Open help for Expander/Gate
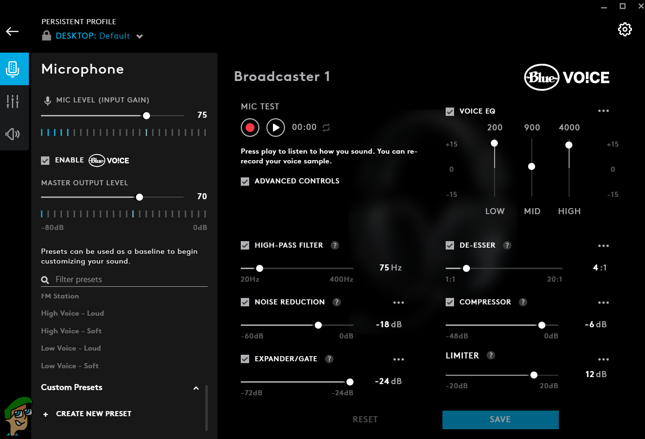The width and height of the screenshot is (645, 439). tap(329, 359)
